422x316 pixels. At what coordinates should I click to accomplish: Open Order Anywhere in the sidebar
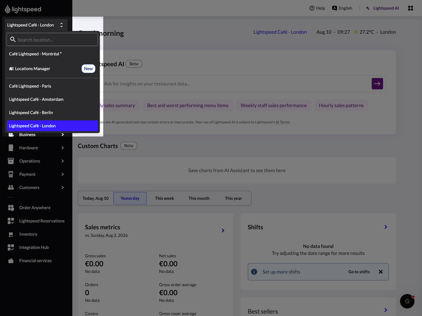(x=35, y=208)
